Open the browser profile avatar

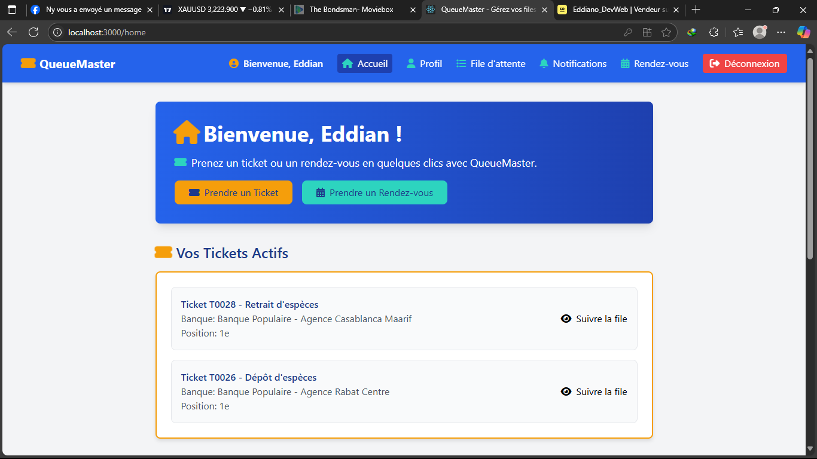coord(760,32)
